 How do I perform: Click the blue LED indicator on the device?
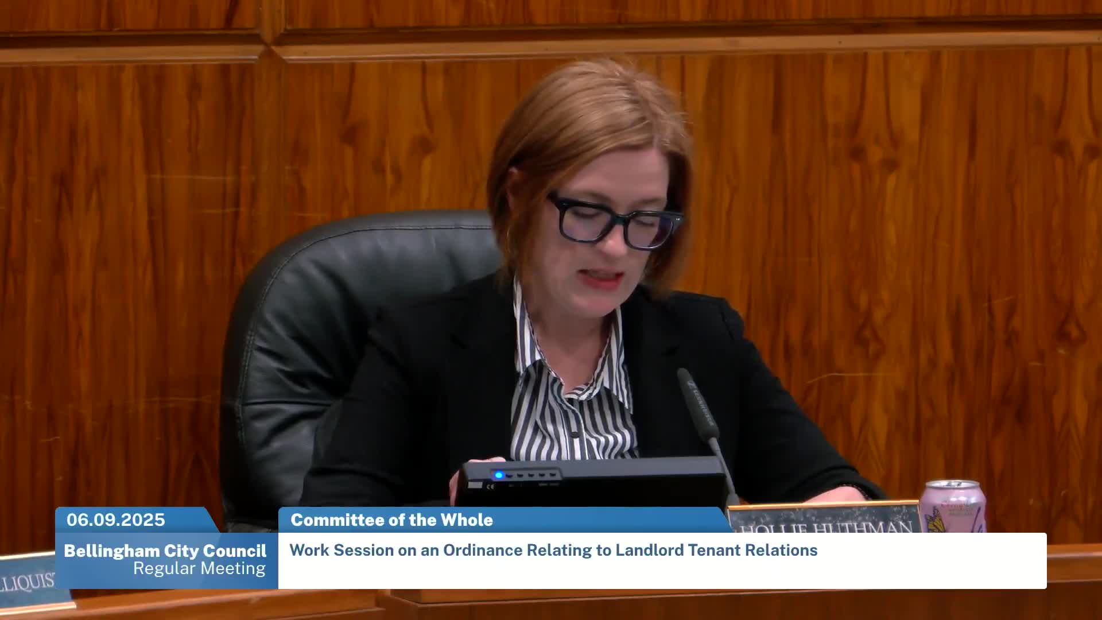(x=498, y=475)
